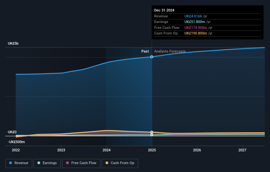Click the Free Cash Flow tooltip row label
The width and height of the screenshot is (270, 172).
(167, 28)
